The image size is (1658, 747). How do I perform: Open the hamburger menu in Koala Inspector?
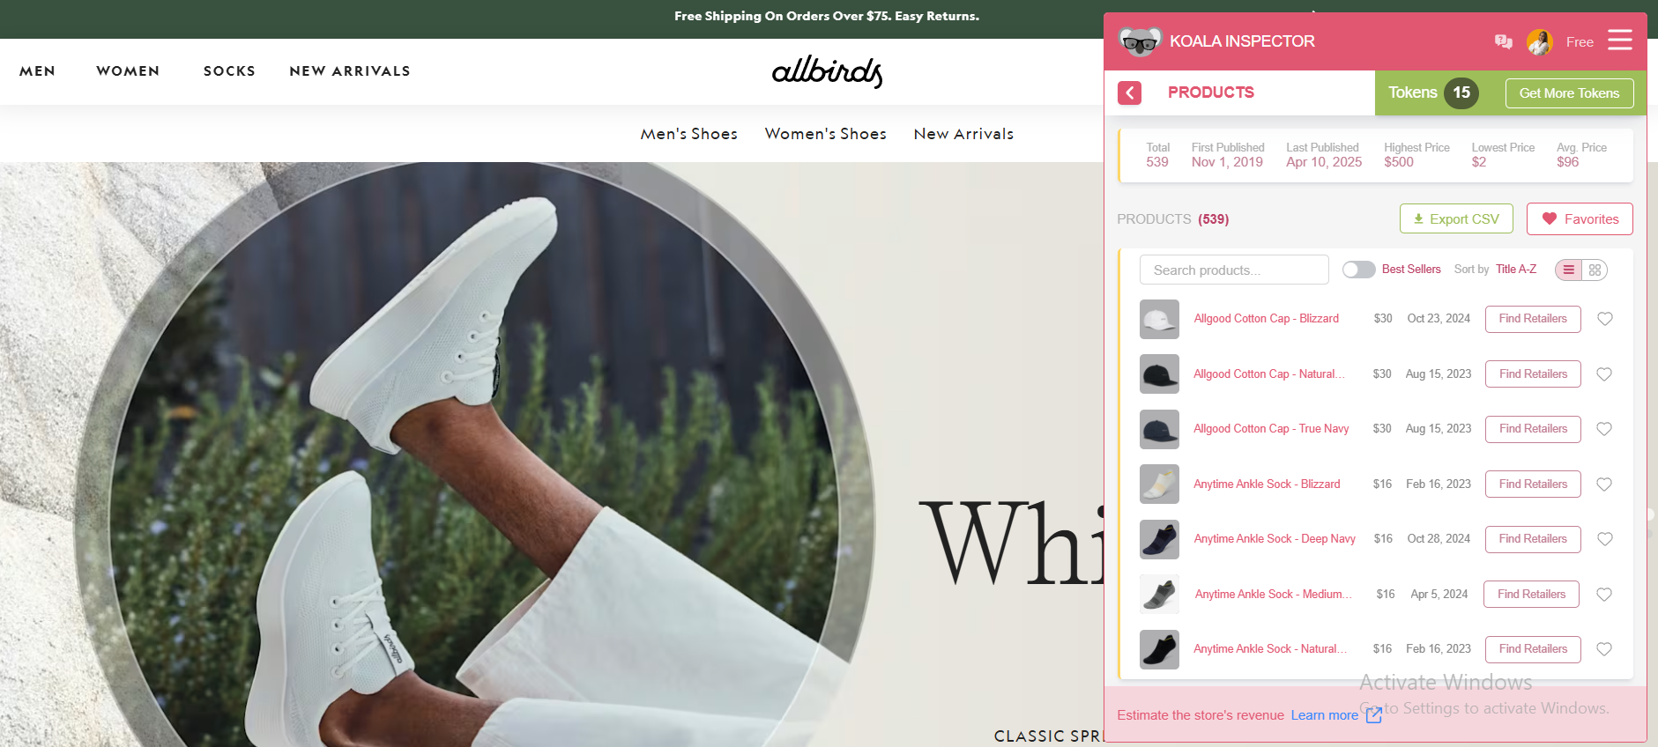1620,41
